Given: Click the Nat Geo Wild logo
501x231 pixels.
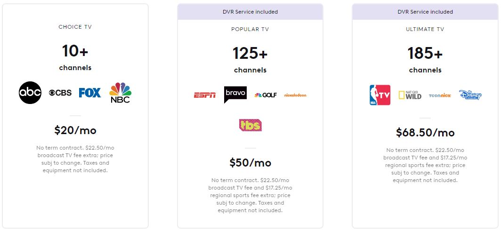Looking at the screenshot, I should [410, 95].
